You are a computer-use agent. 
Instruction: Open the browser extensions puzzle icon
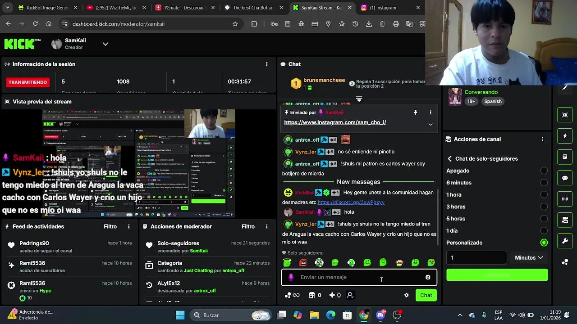point(254,24)
